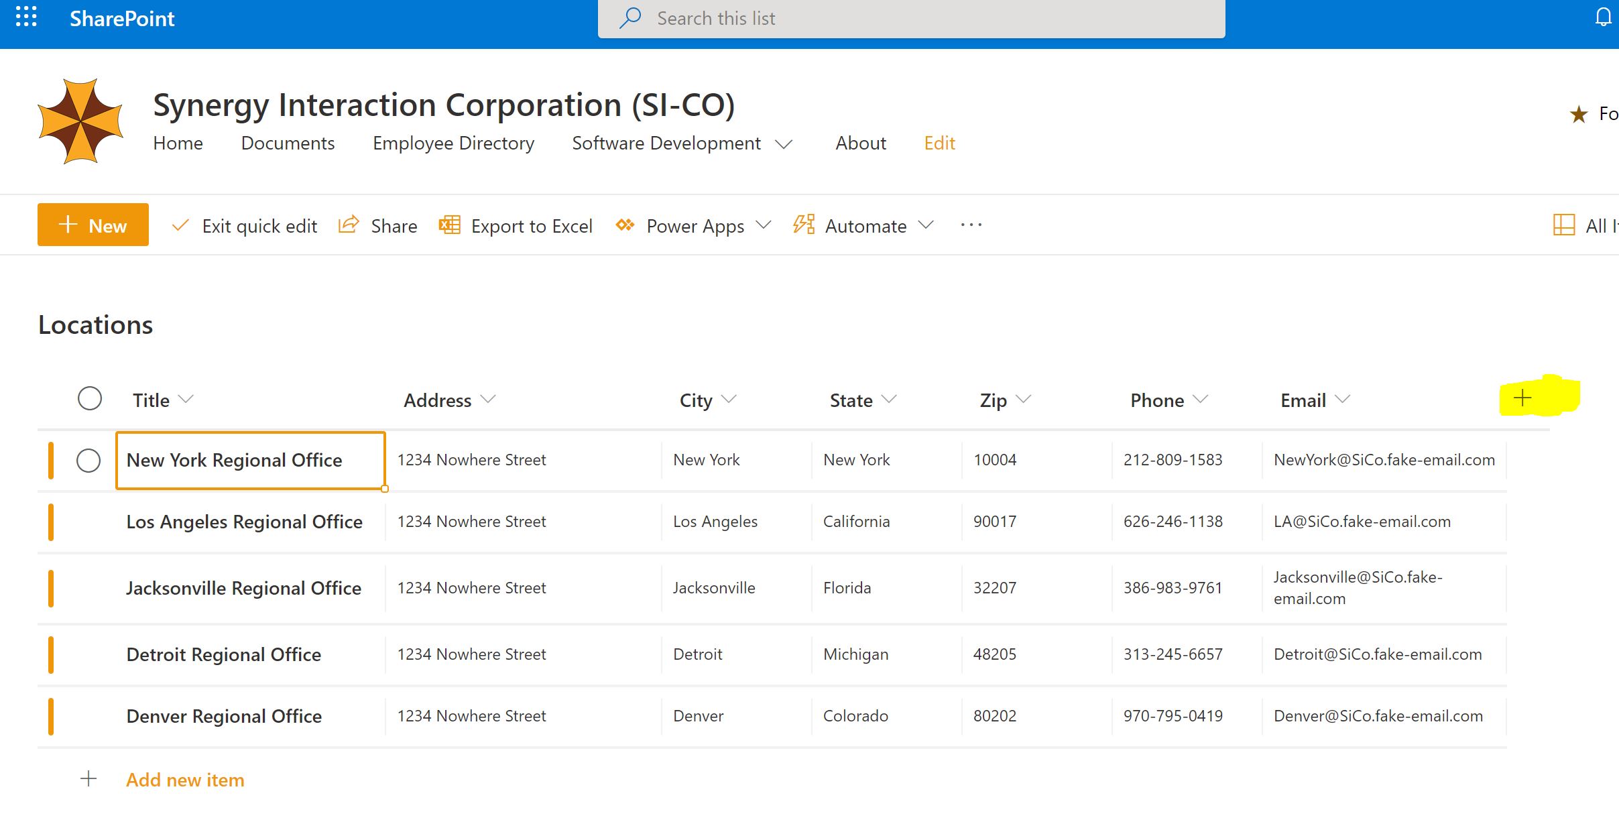The width and height of the screenshot is (1619, 824).
Task: Click the Add new item link
Action: pos(185,780)
